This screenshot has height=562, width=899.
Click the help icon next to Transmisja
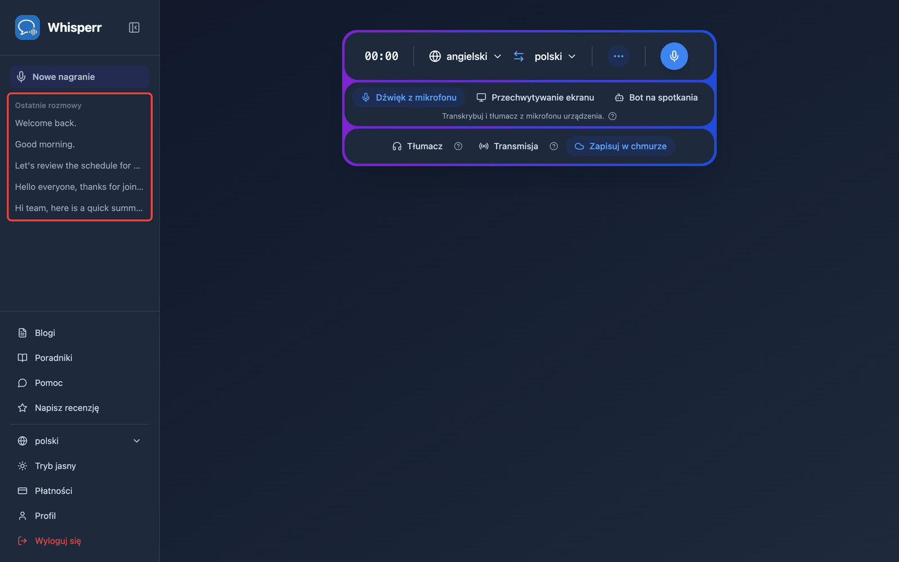(554, 146)
